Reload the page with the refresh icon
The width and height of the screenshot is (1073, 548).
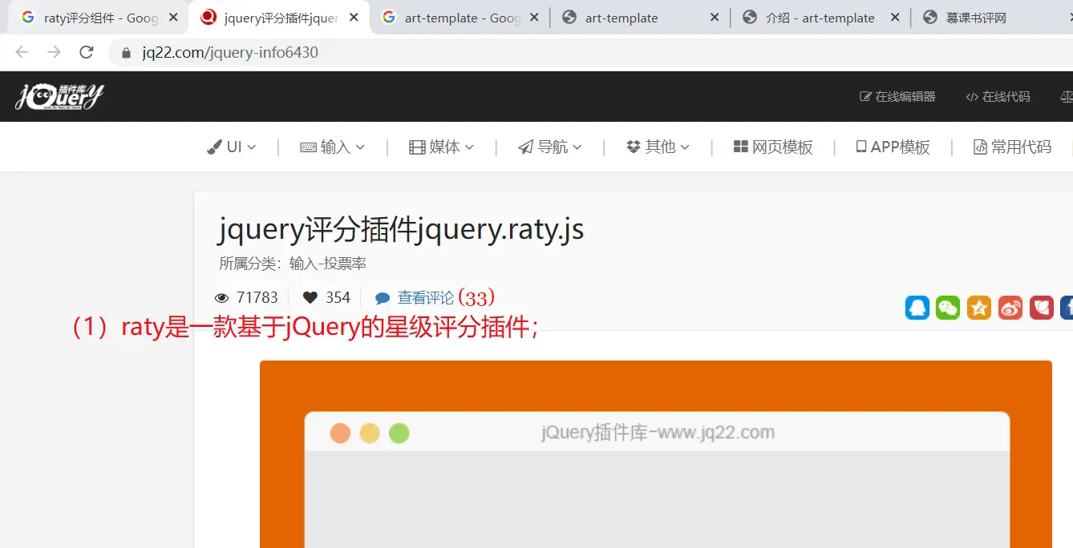(87, 53)
